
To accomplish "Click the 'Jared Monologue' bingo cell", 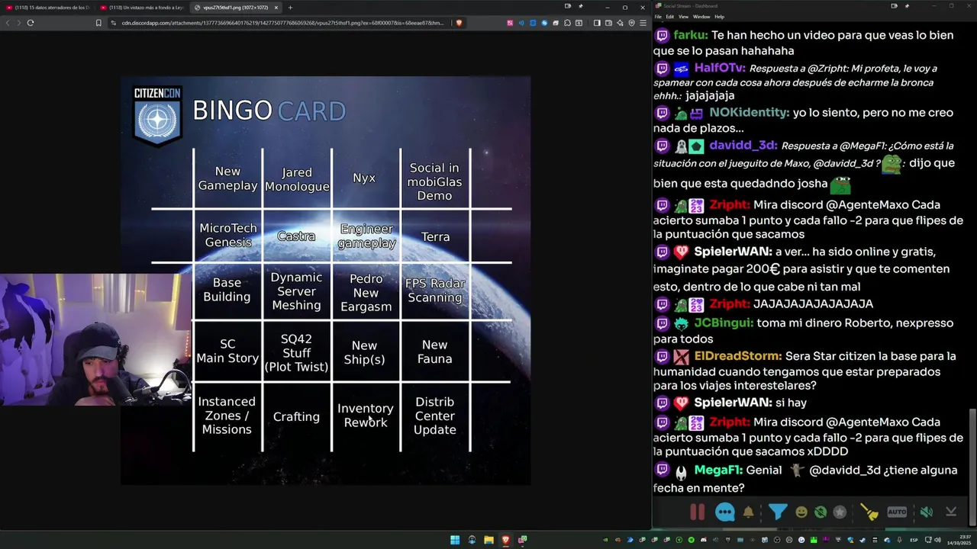I will click(297, 180).
